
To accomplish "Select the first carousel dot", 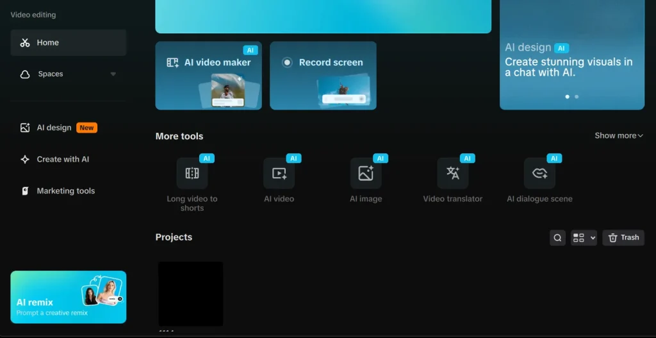I will point(568,97).
